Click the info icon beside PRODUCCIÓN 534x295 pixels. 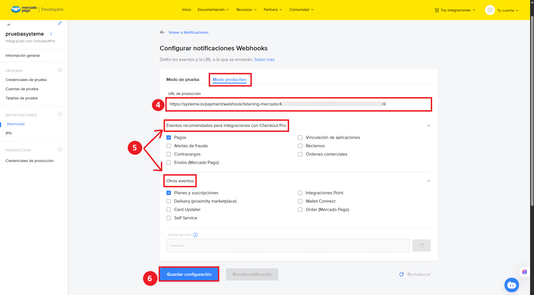60,149
